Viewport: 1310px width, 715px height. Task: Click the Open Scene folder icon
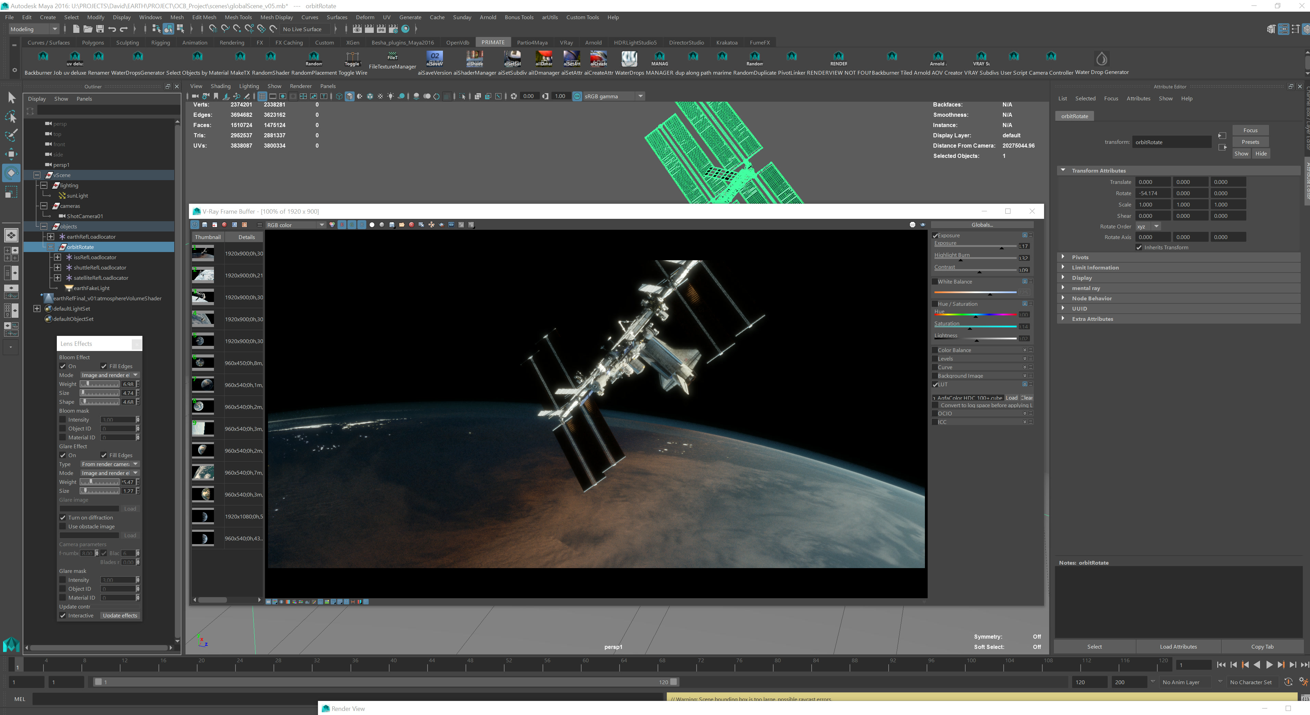pyautogui.click(x=88, y=29)
